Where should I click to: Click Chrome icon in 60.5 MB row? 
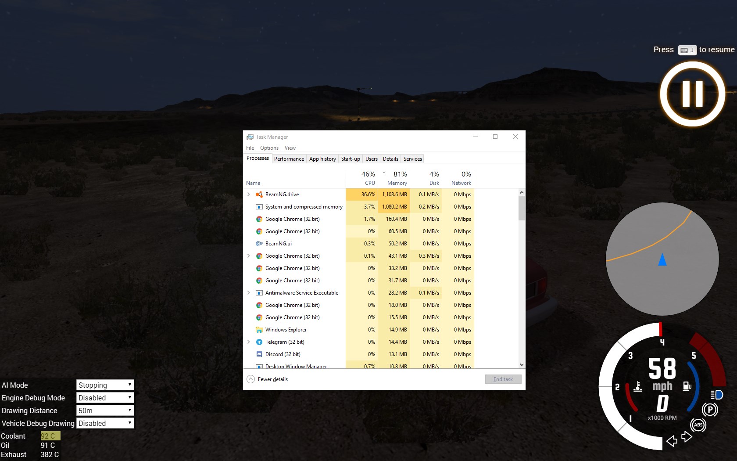point(259,231)
